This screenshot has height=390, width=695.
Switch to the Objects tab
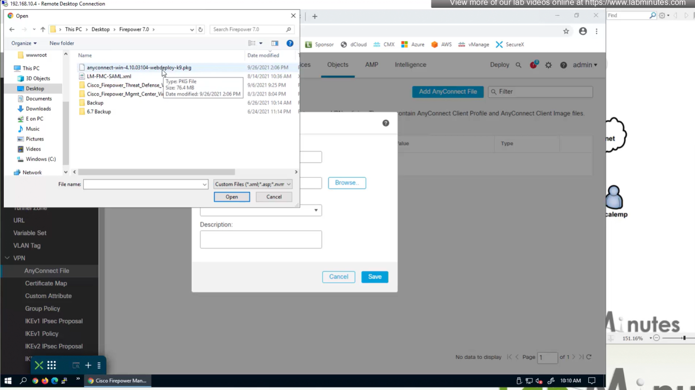(x=337, y=65)
